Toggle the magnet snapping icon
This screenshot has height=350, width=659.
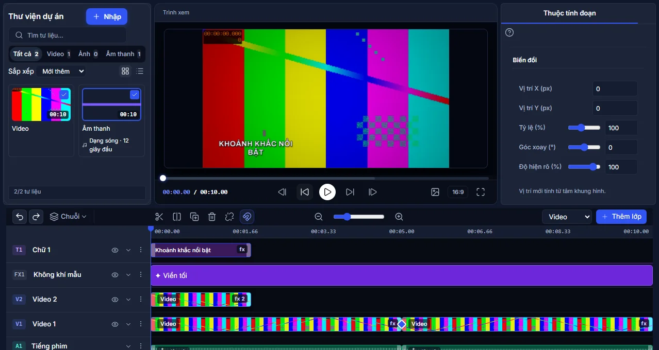[247, 217]
